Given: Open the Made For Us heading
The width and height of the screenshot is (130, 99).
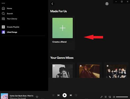Looking at the screenshot, I should 59,11.
